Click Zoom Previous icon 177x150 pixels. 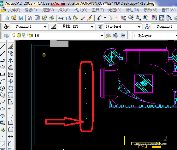[x=145, y=18]
